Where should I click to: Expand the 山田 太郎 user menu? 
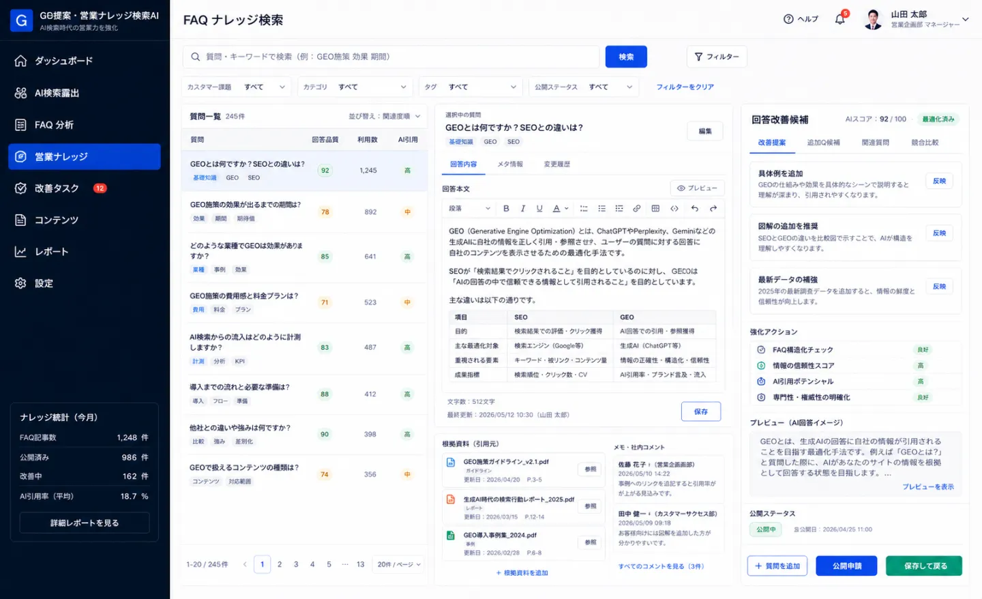click(917, 20)
